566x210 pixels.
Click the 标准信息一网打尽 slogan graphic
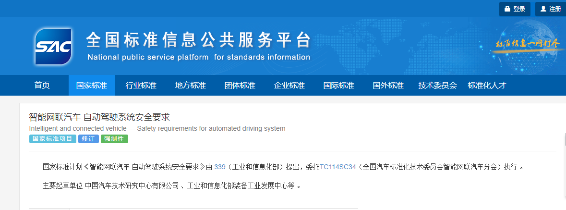(x=527, y=43)
